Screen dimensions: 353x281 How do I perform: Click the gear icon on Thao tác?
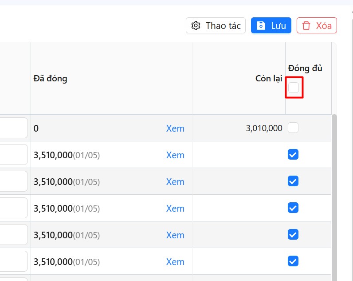click(x=196, y=26)
